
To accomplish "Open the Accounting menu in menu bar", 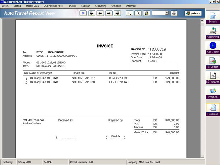I will 101,6.
